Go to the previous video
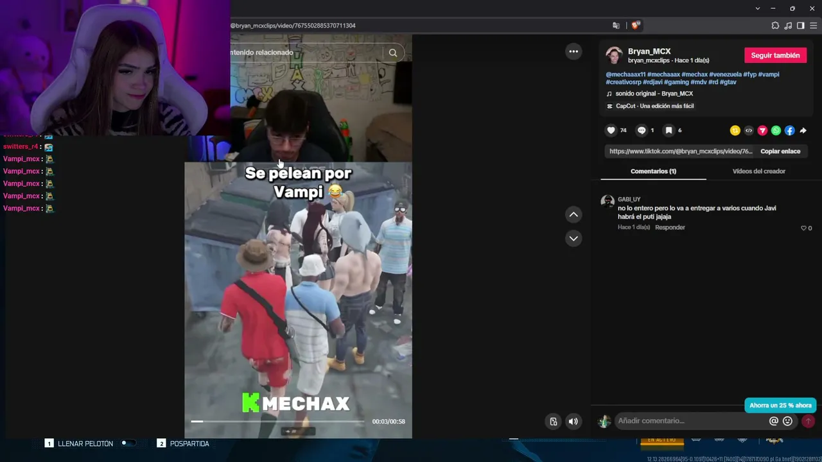The image size is (822, 462). tap(573, 214)
